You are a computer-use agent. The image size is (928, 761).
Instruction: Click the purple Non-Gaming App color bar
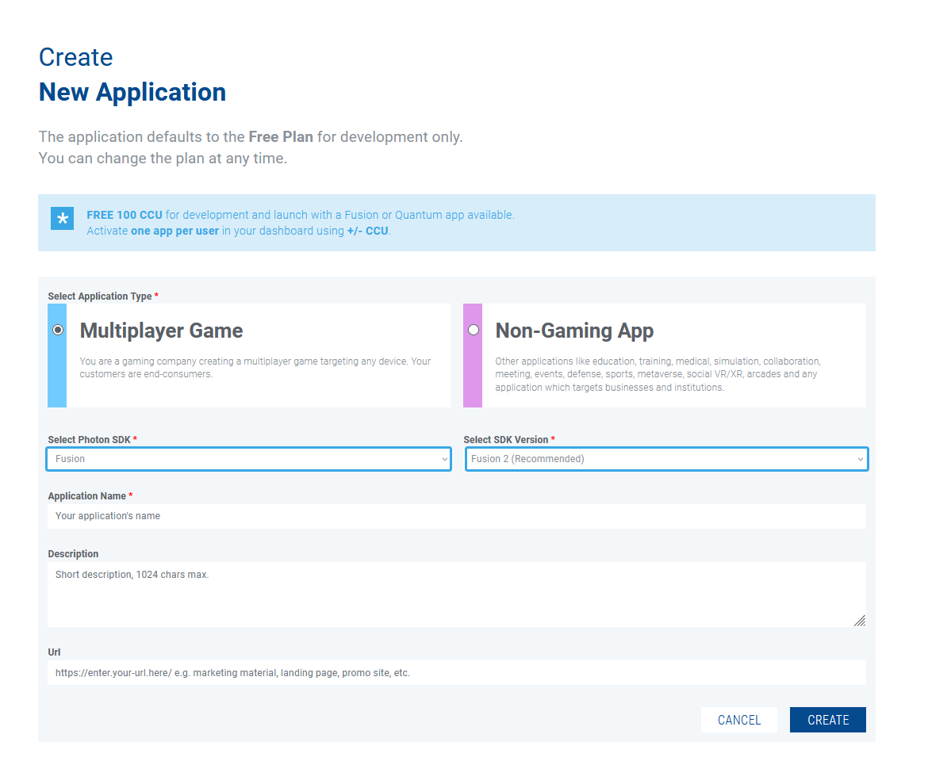point(472,355)
